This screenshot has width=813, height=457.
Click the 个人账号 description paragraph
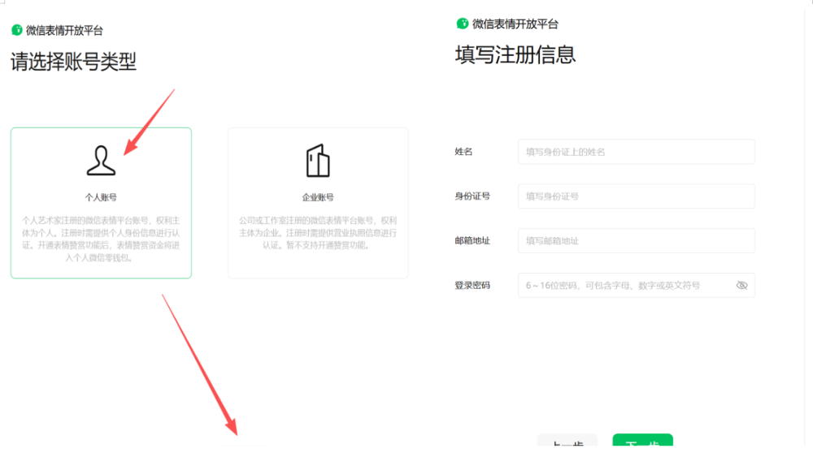coord(101,239)
